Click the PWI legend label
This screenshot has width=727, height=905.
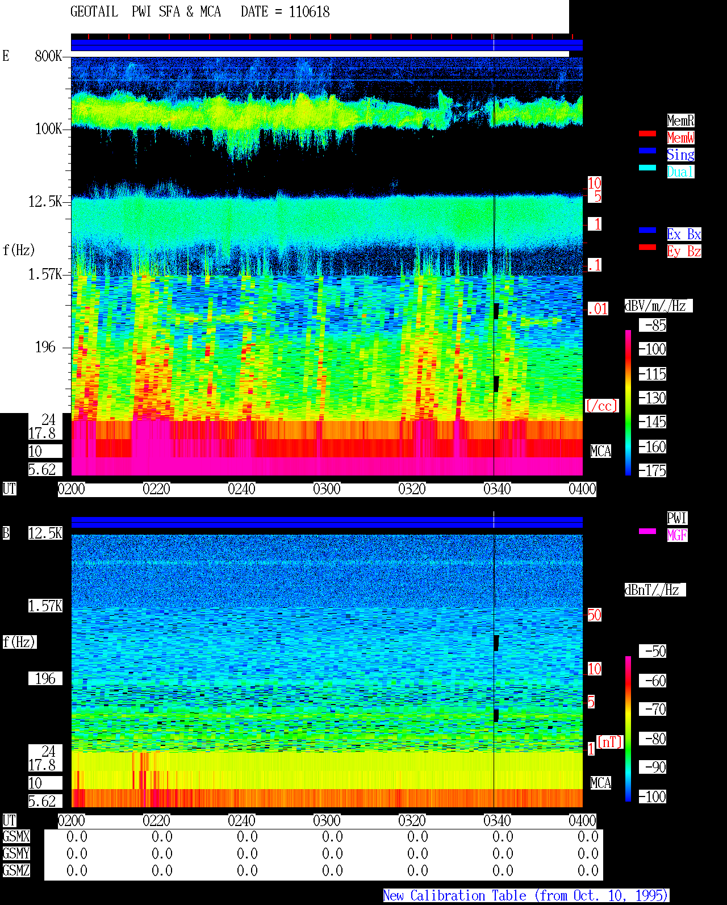[677, 518]
